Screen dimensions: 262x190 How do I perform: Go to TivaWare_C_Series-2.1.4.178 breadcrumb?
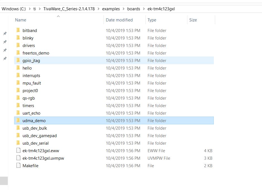pos(69,9)
